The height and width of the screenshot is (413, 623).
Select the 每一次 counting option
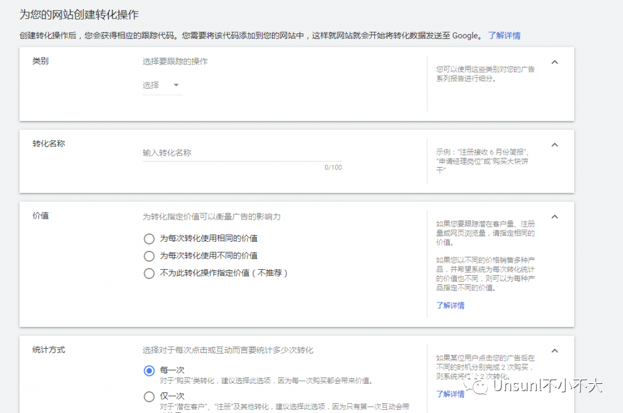click(x=149, y=370)
